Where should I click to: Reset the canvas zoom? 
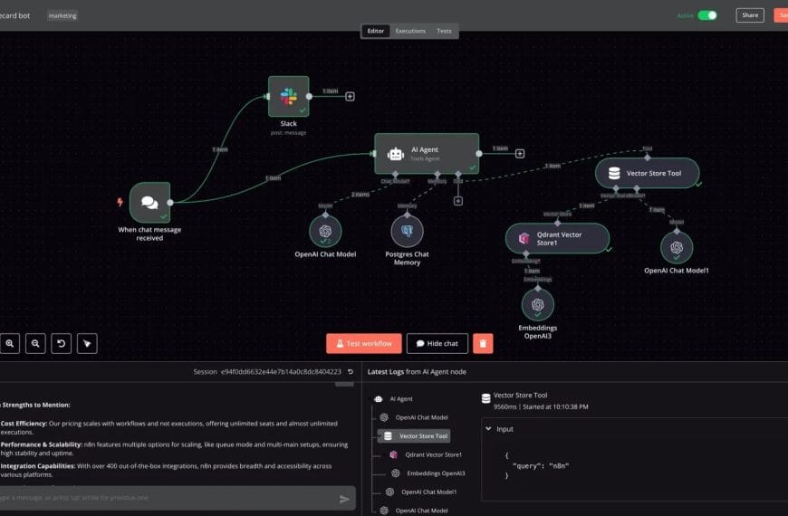(x=62, y=344)
